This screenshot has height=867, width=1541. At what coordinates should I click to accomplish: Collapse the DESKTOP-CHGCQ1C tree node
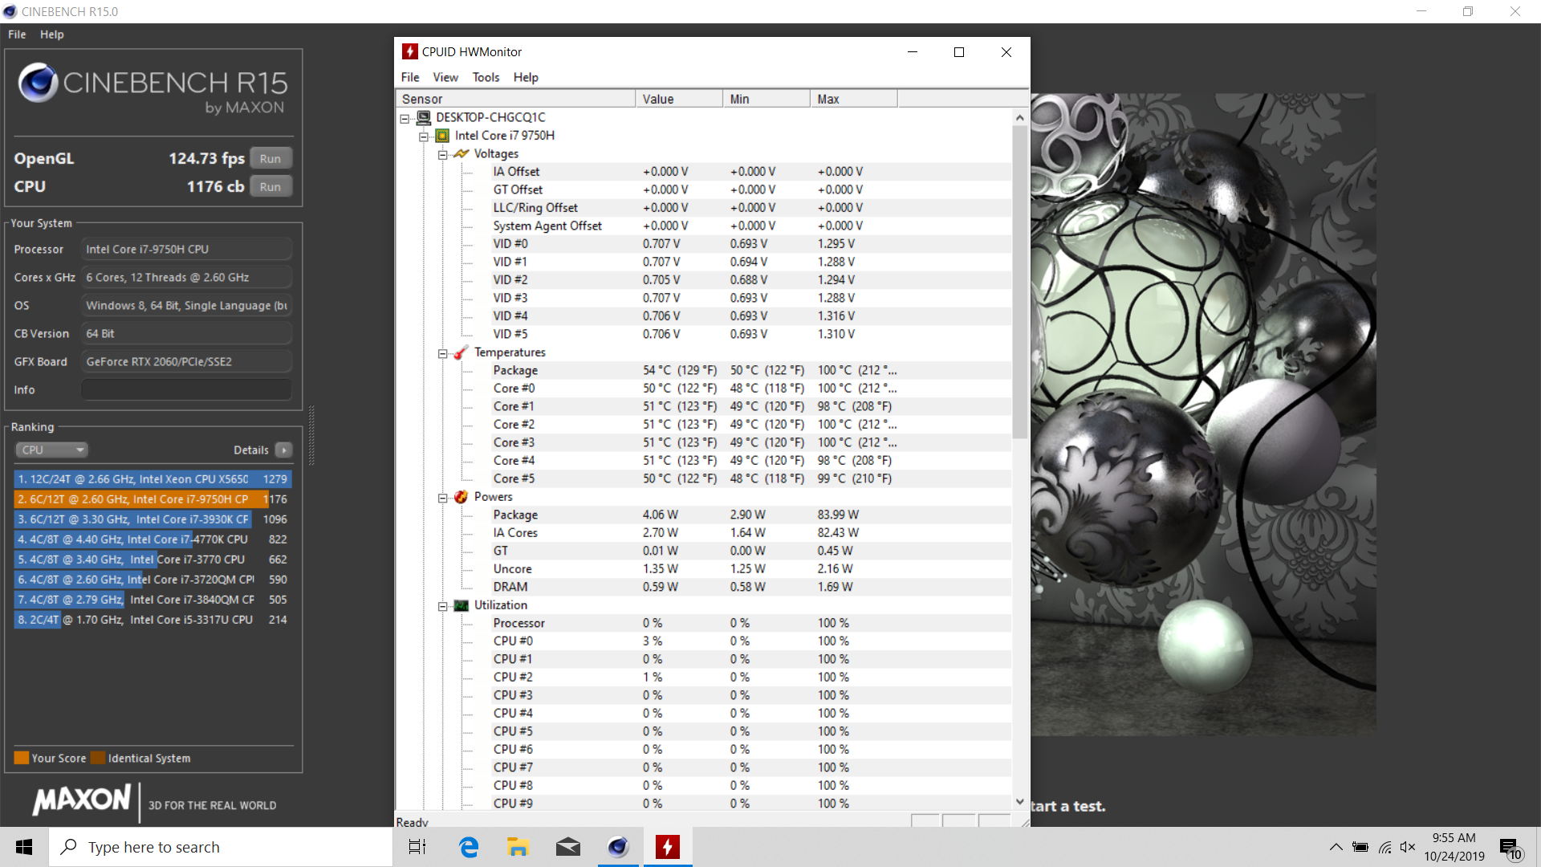[x=405, y=118]
